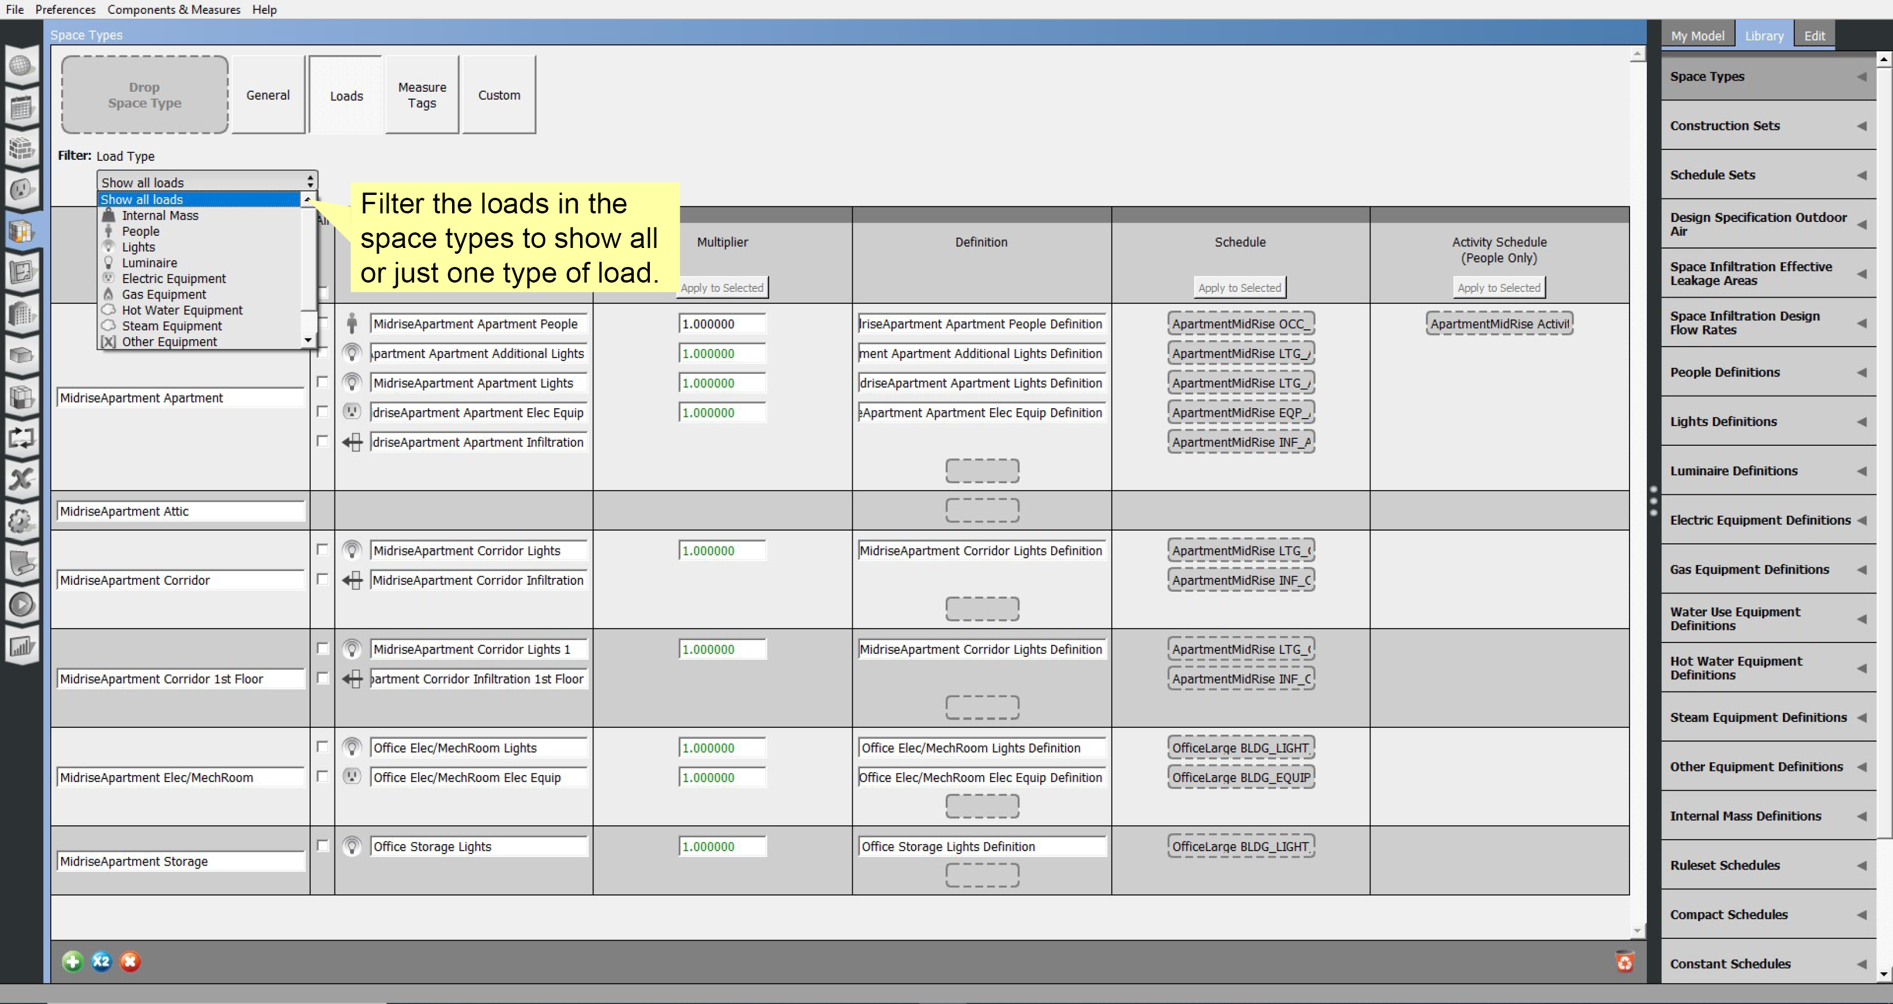Choose Lights from the load type dropdown
1893x1004 pixels.
[x=138, y=247]
